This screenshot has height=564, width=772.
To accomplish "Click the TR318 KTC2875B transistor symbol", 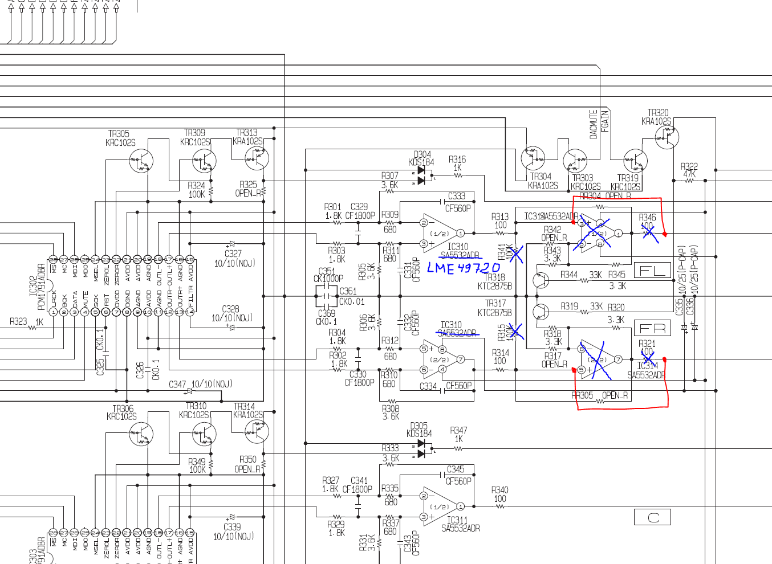I will pos(541,280).
